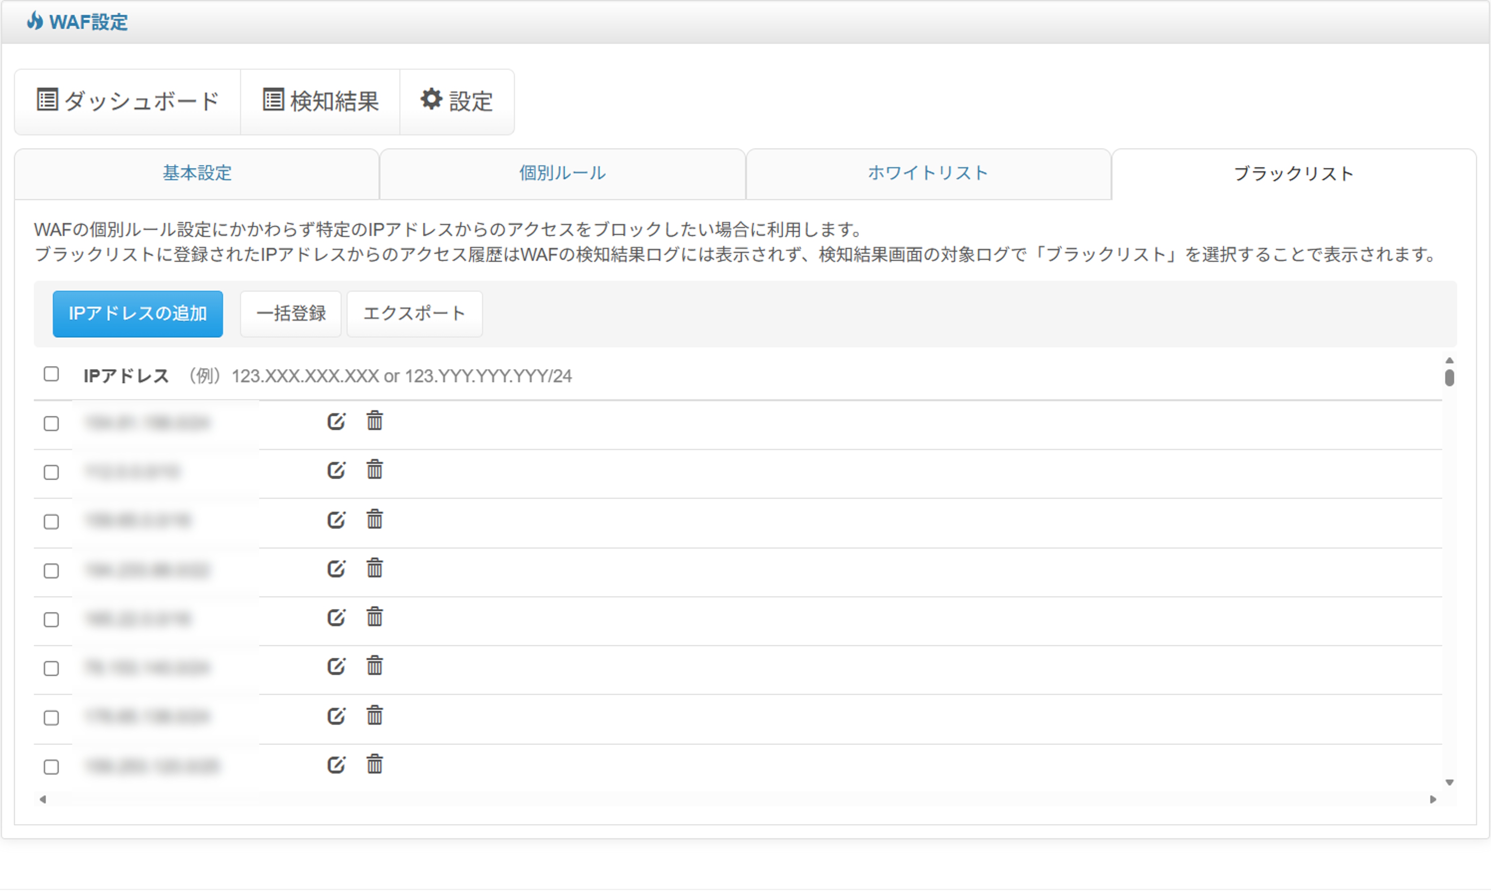Image resolution: width=1491 pixels, height=893 pixels.
Task: Click trash icon in third blacklist row
Action: point(374,519)
